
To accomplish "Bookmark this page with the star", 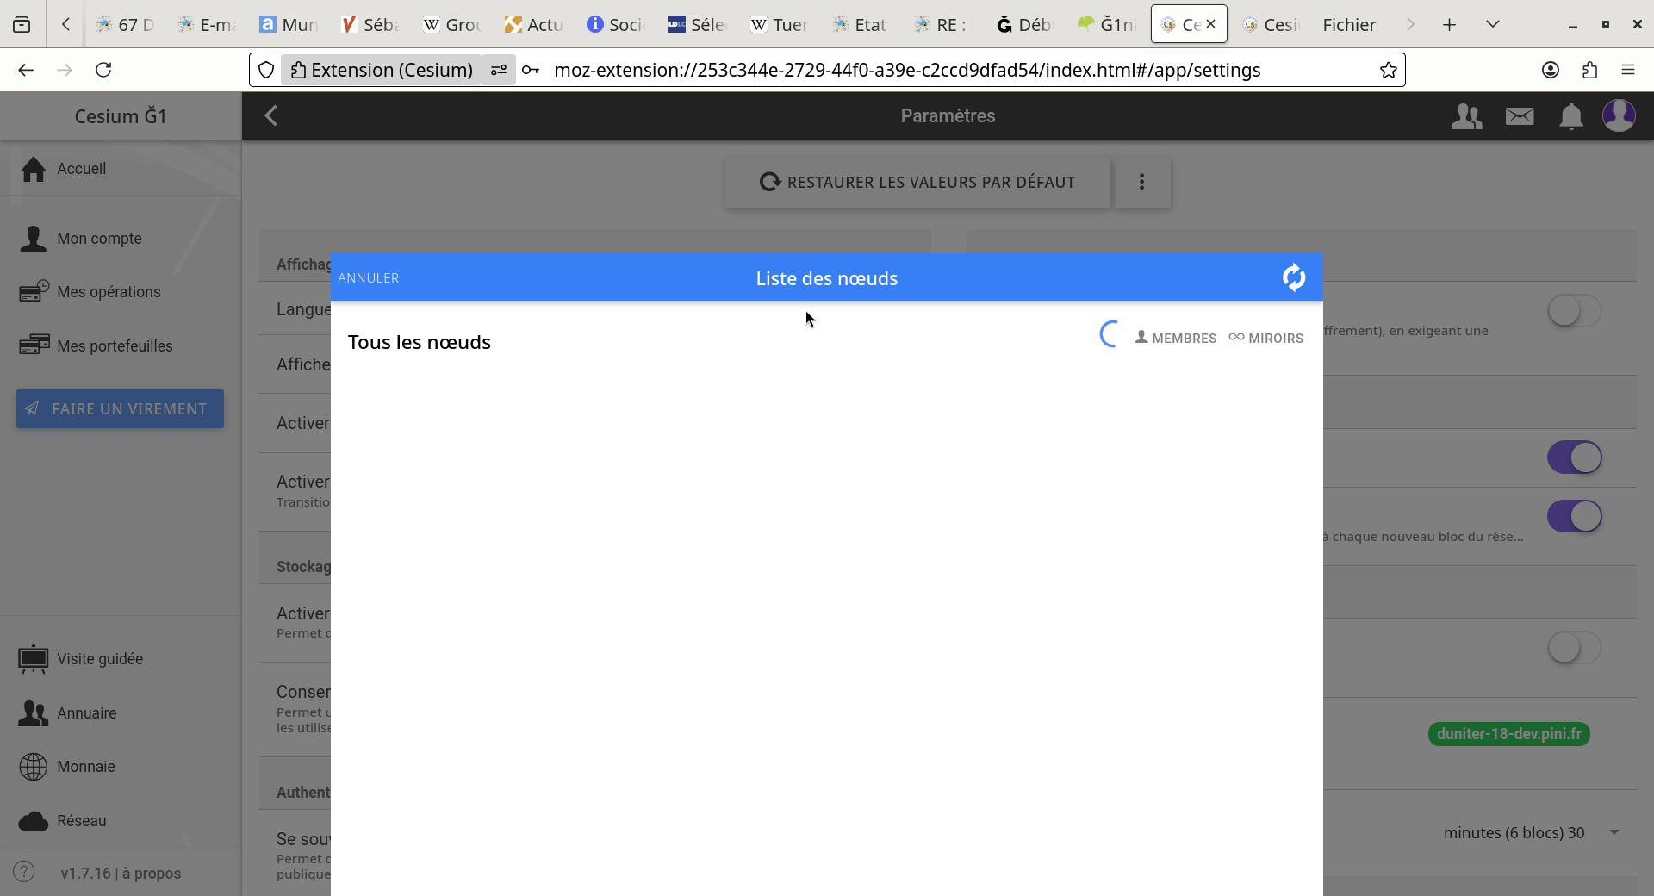I will [x=1388, y=70].
